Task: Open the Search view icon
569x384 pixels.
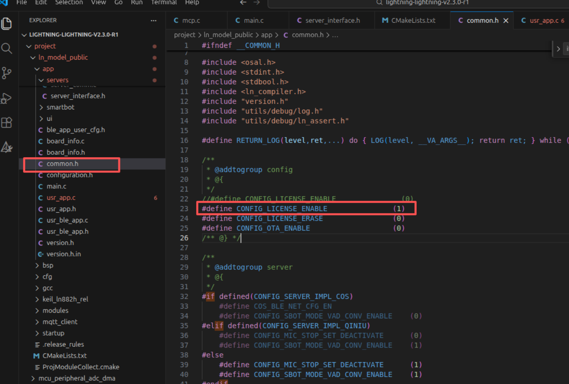Action: point(6,49)
